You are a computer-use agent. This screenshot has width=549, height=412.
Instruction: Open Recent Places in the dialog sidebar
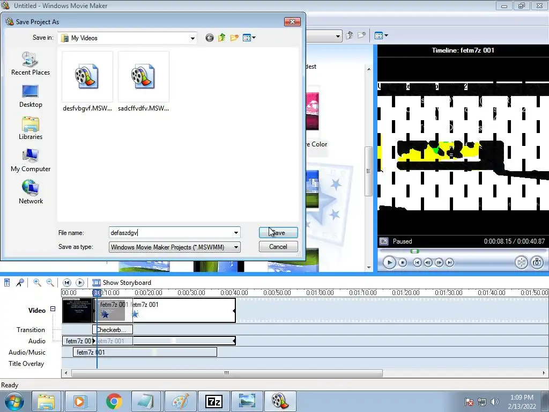click(x=31, y=64)
